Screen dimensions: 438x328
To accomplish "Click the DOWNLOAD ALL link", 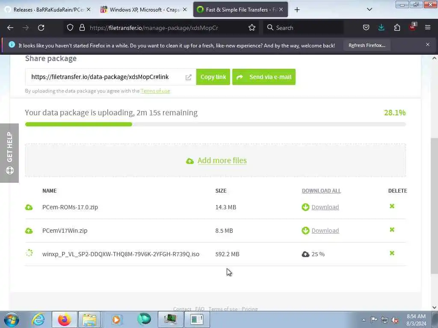I will (321, 191).
